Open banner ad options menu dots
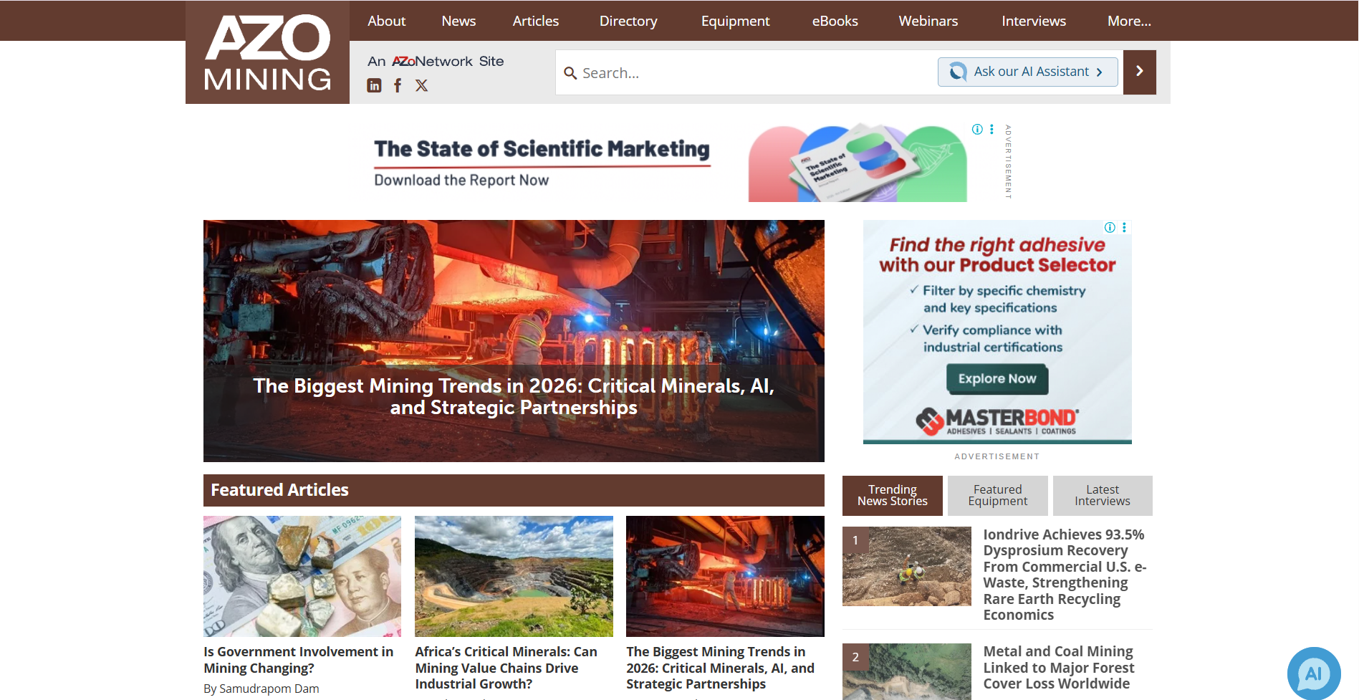This screenshot has height=700, width=1359. (x=991, y=130)
